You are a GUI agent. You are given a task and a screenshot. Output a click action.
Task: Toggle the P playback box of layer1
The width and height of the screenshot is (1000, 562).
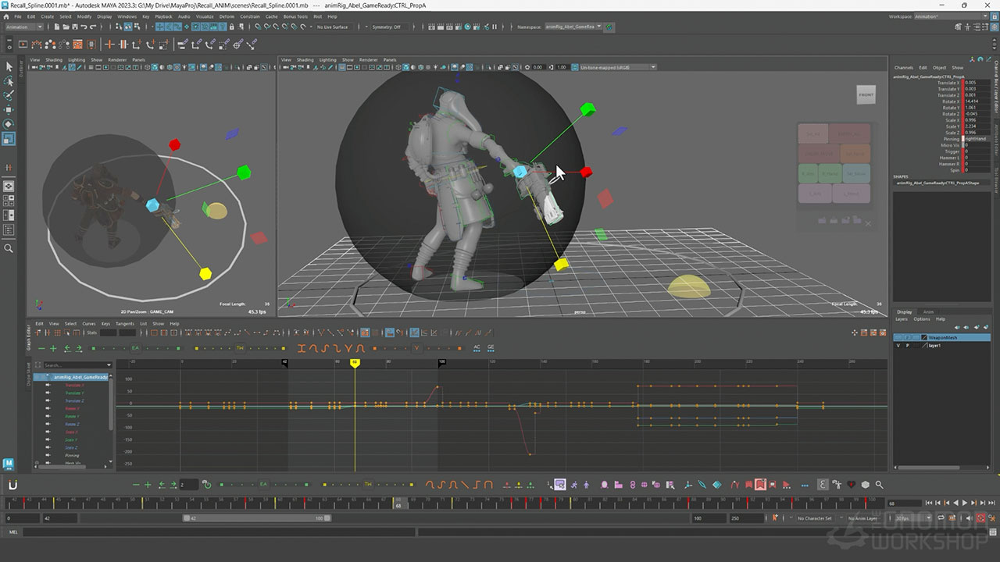(907, 345)
